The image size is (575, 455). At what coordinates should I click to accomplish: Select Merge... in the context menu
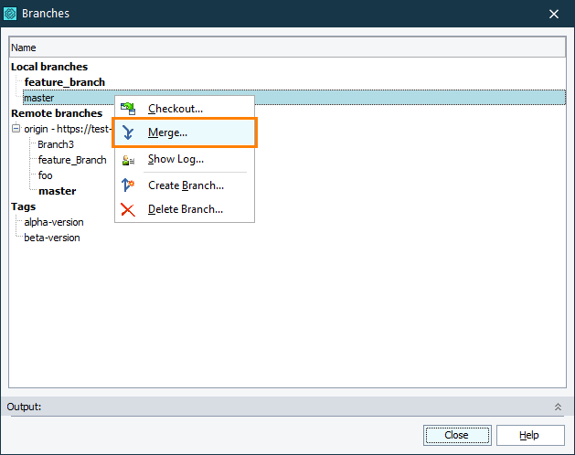coord(168,132)
